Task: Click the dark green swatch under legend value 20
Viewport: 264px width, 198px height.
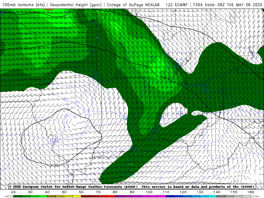Action: point(17,196)
